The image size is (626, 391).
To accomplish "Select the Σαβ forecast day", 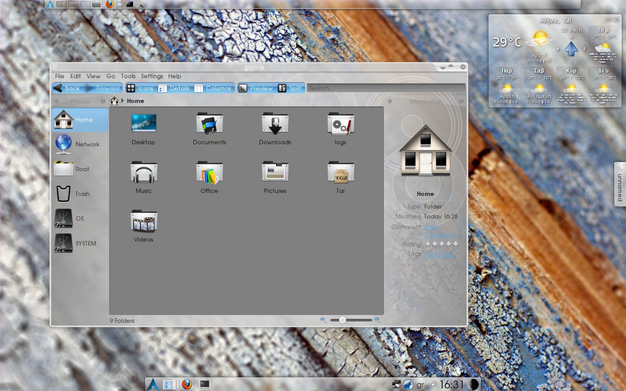I will click(539, 85).
